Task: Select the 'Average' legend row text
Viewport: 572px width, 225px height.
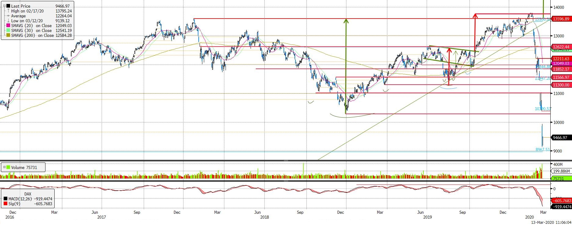Action: click(x=19, y=16)
